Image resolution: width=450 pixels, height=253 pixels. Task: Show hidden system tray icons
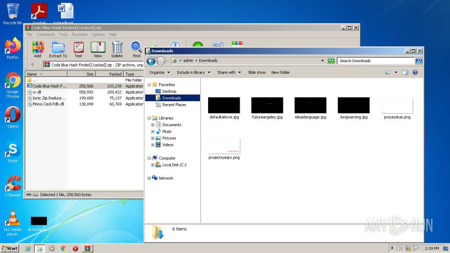(392, 248)
